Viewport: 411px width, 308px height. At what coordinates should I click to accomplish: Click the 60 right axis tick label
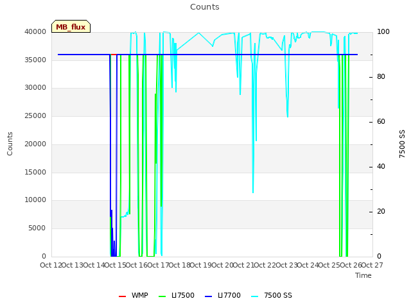tap(381, 122)
